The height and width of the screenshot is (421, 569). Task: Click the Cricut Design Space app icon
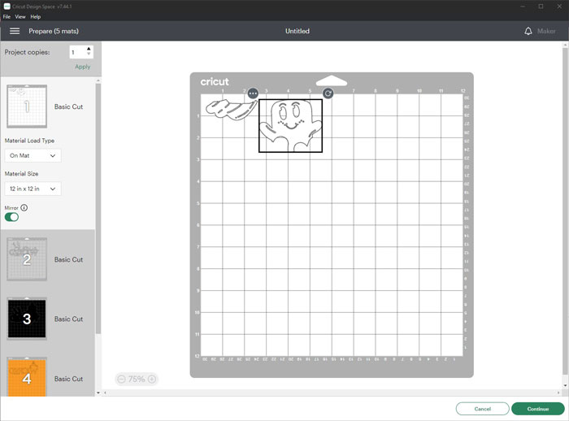tap(7, 7)
